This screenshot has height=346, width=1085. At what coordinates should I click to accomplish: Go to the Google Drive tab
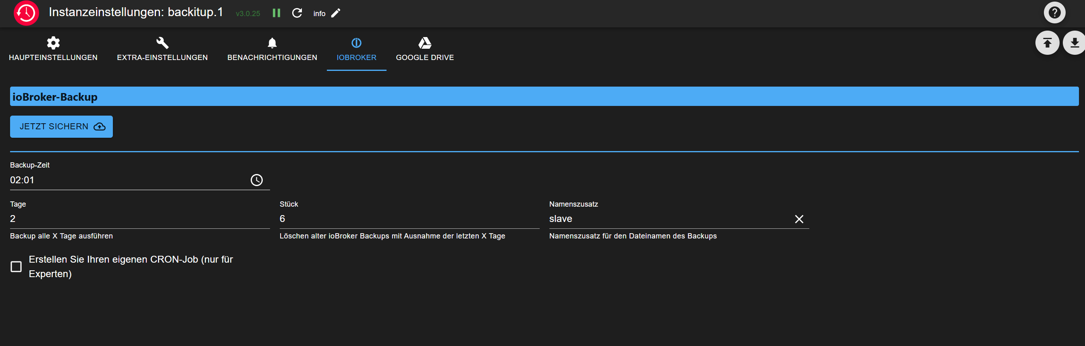(x=424, y=49)
